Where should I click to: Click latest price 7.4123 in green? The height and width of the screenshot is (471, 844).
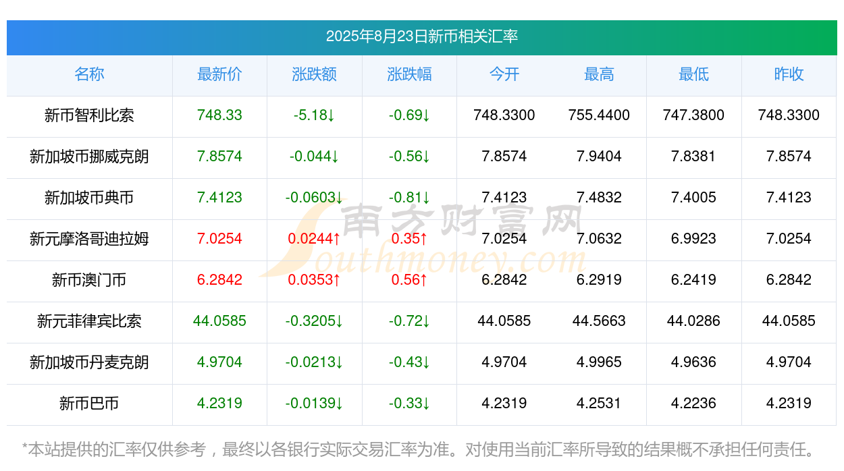click(219, 198)
